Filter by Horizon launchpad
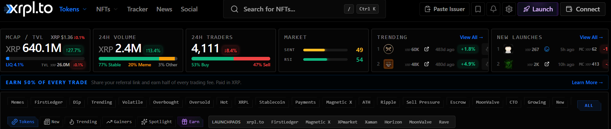This screenshot has height=129, width=611. tap(393, 122)
